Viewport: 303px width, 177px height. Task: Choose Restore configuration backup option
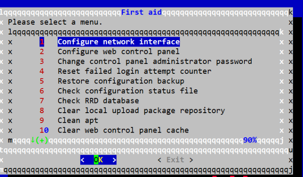tap(121, 81)
